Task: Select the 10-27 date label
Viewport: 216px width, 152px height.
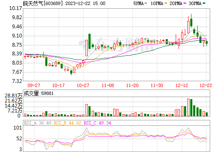Action: [x=83, y=85]
